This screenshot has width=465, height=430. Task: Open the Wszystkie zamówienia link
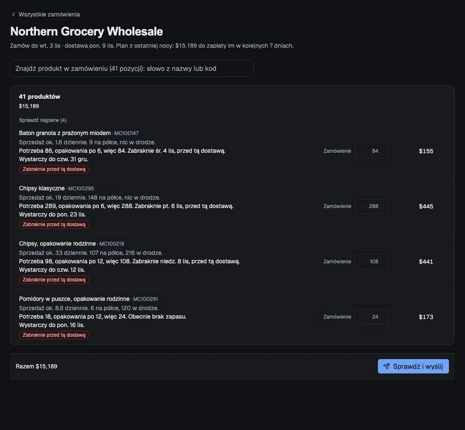coord(49,14)
